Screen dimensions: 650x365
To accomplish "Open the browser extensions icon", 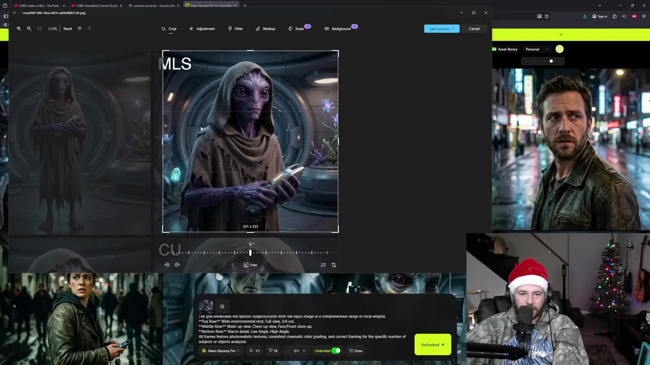I will click(614, 16).
